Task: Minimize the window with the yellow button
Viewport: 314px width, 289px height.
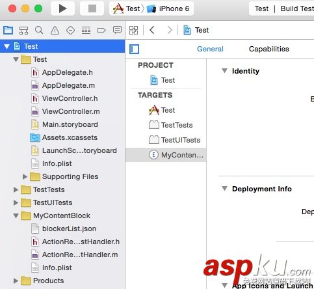Action: 25,8
